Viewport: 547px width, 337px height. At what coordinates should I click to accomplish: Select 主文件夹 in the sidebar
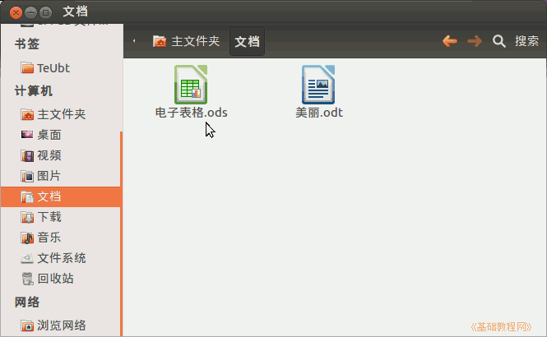(x=61, y=114)
